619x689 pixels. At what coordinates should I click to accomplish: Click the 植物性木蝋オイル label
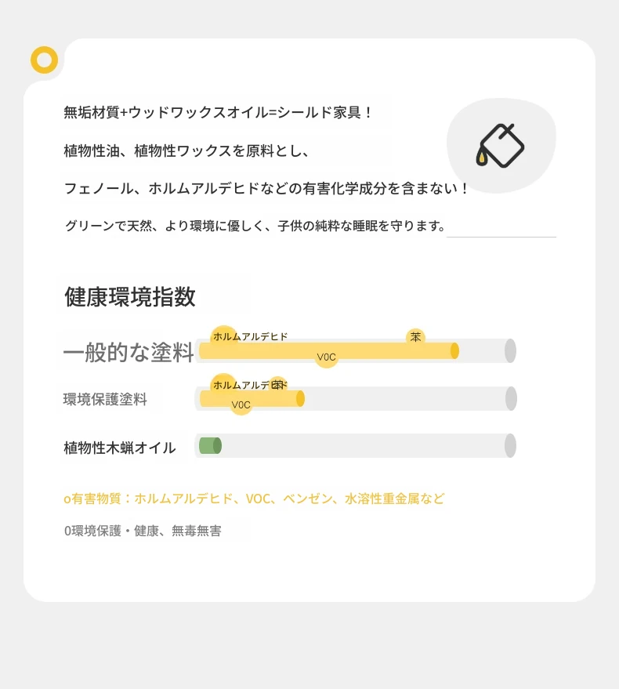coord(120,448)
